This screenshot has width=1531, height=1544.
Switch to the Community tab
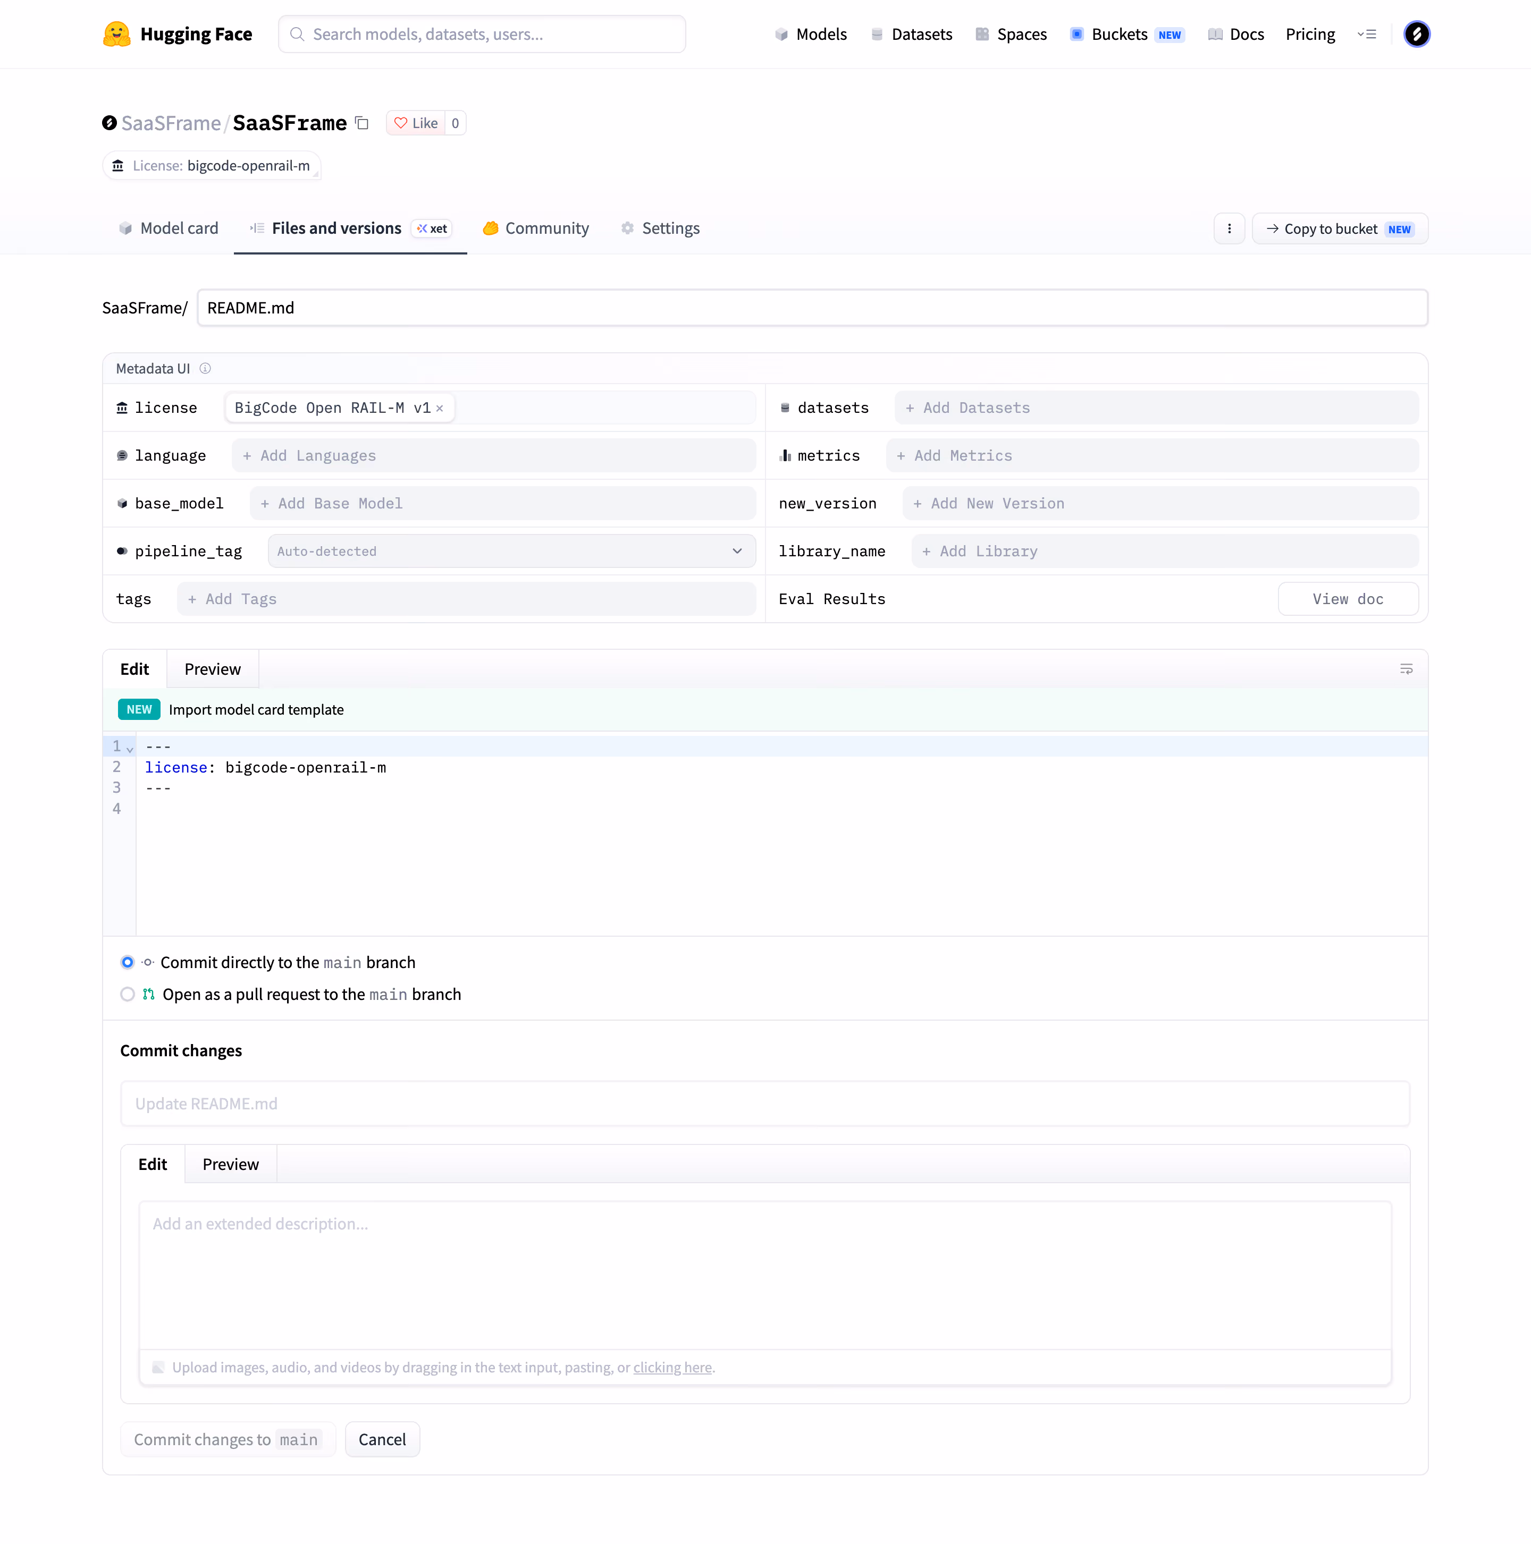536,228
